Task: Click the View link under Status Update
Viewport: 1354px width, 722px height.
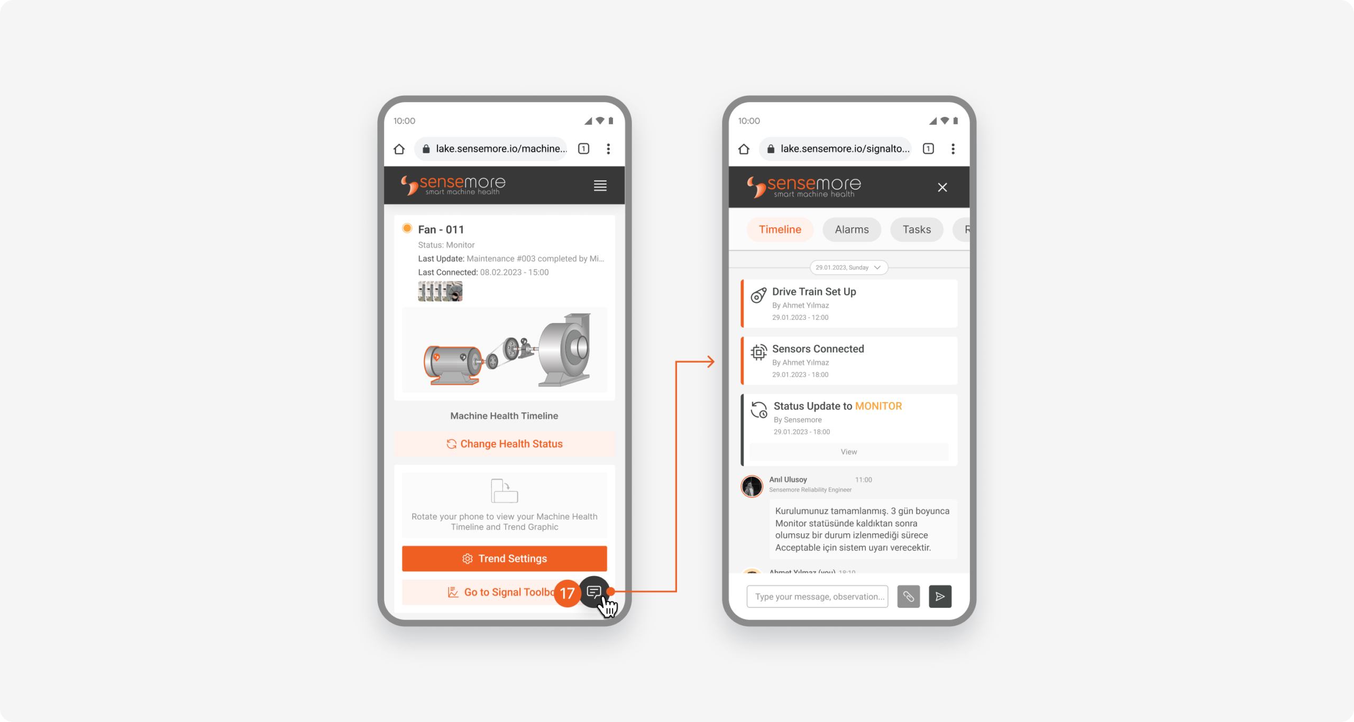Action: 848,451
